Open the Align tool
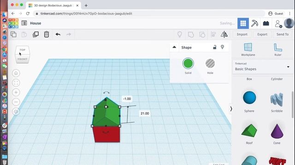This screenshot has height=165, width=295. [x=213, y=34]
